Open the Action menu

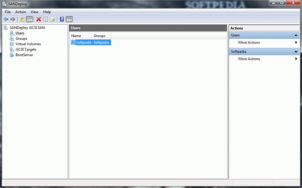pyautogui.click(x=21, y=12)
